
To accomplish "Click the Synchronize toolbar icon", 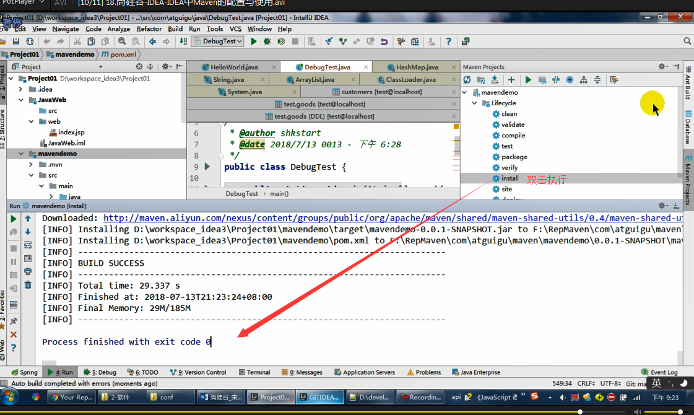I will [30, 41].
